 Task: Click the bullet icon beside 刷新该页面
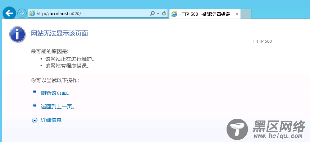point(35,92)
